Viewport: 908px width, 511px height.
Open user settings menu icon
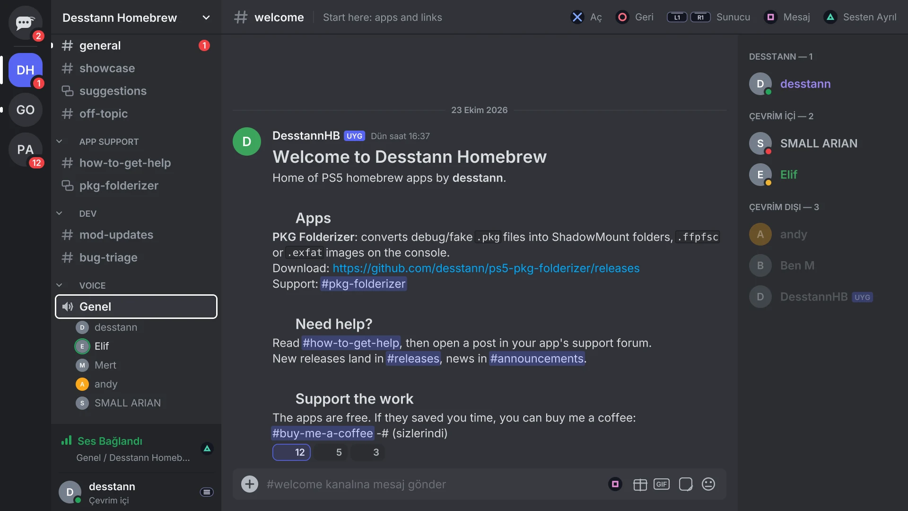(x=207, y=492)
